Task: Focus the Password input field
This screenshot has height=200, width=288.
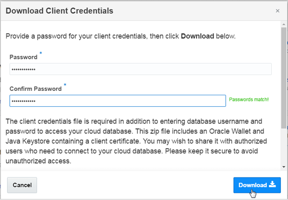Action: coord(141,69)
